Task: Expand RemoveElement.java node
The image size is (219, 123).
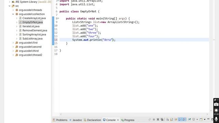Action: pyautogui.click(x=17, y=30)
